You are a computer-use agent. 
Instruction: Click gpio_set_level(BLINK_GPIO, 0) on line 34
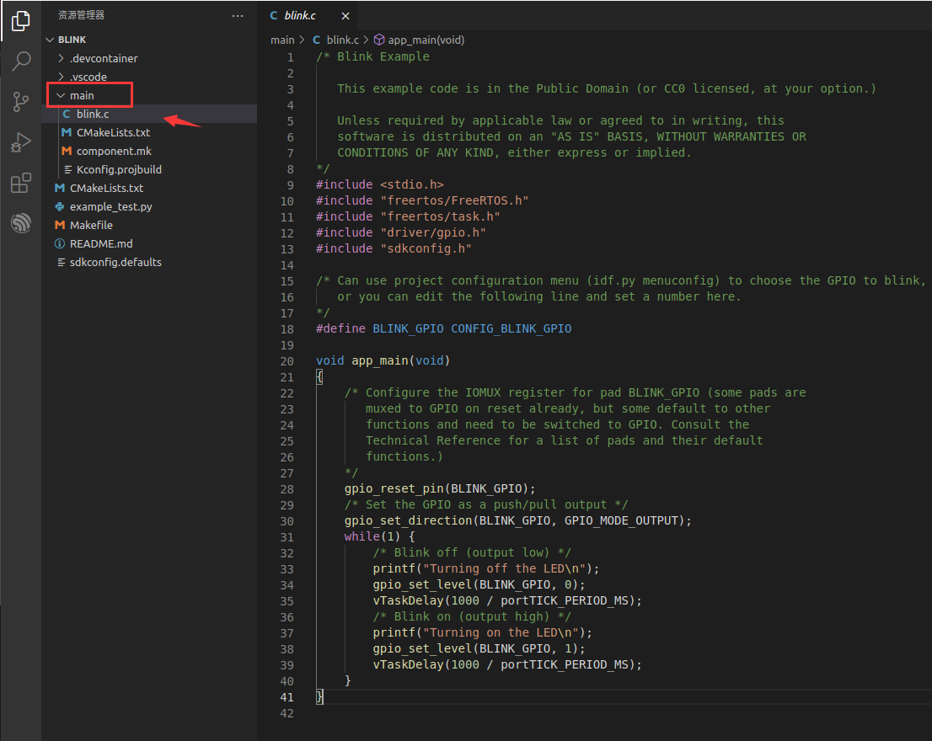(479, 585)
